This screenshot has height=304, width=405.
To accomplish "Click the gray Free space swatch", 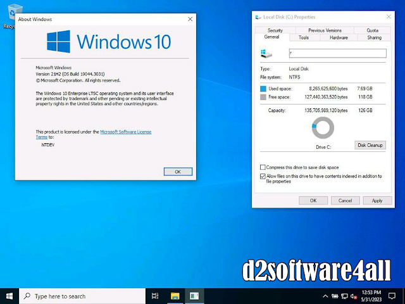I will click(263, 97).
